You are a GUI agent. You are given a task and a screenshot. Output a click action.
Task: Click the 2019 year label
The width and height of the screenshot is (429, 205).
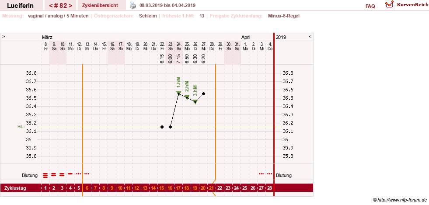tap(281, 37)
